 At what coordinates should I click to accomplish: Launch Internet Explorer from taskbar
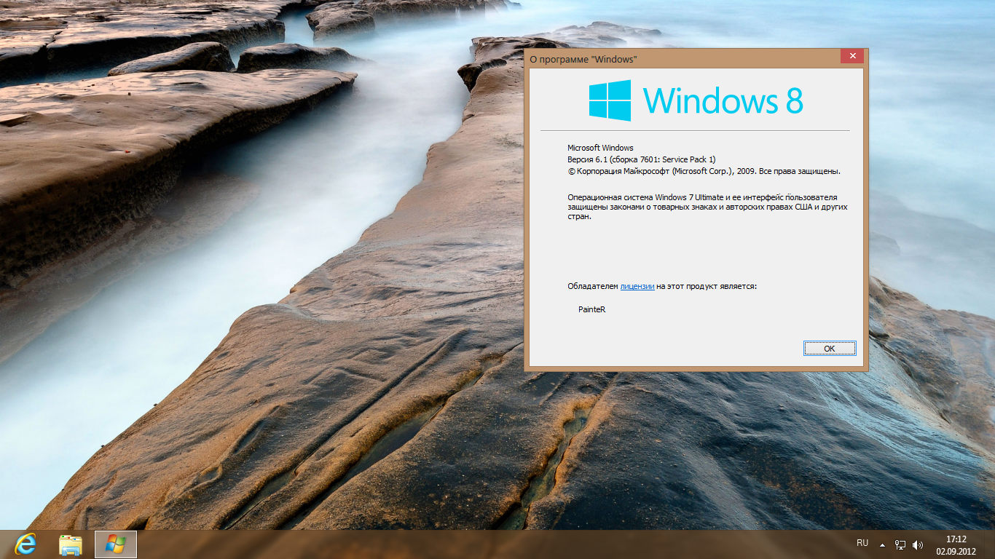click(x=25, y=544)
